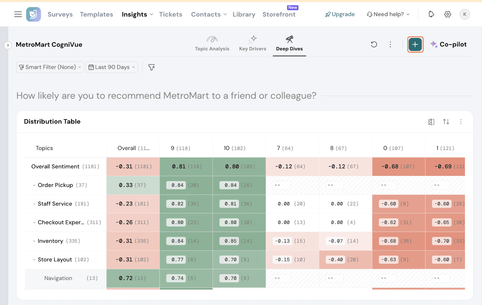Open the hamburger navigation menu

[18, 14]
